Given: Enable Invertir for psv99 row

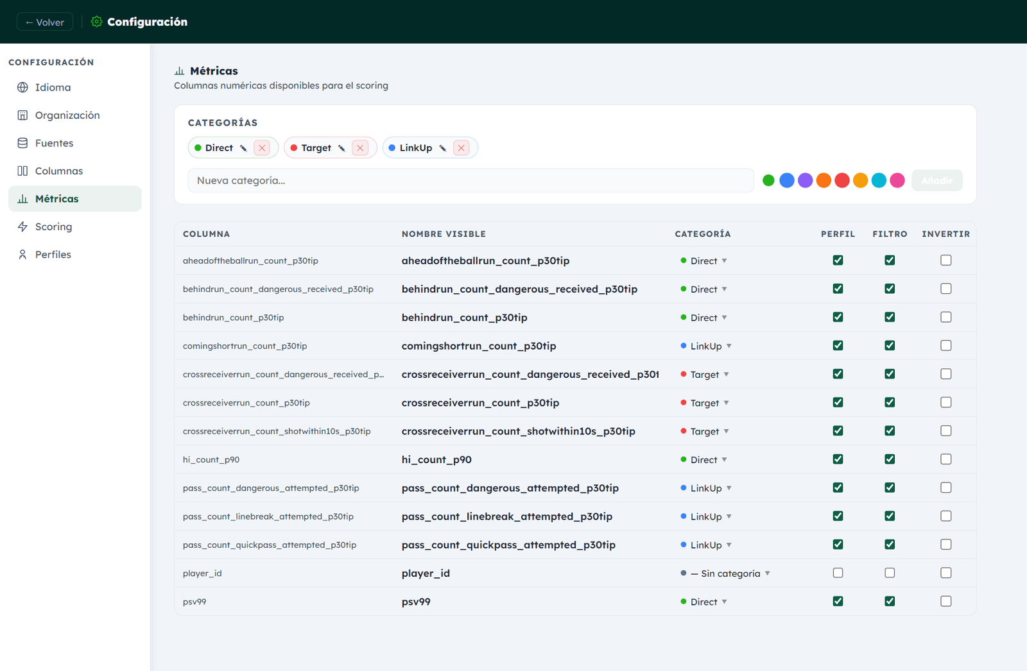Looking at the screenshot, I should click(x=946, y=601).
